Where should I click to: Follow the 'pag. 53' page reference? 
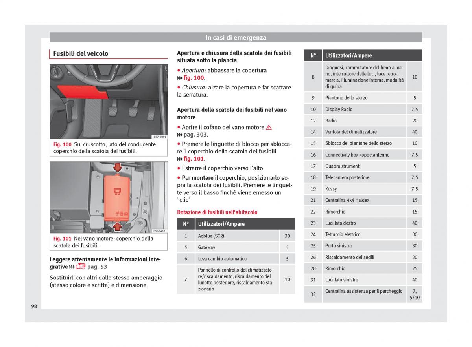(x=97, y=267)
